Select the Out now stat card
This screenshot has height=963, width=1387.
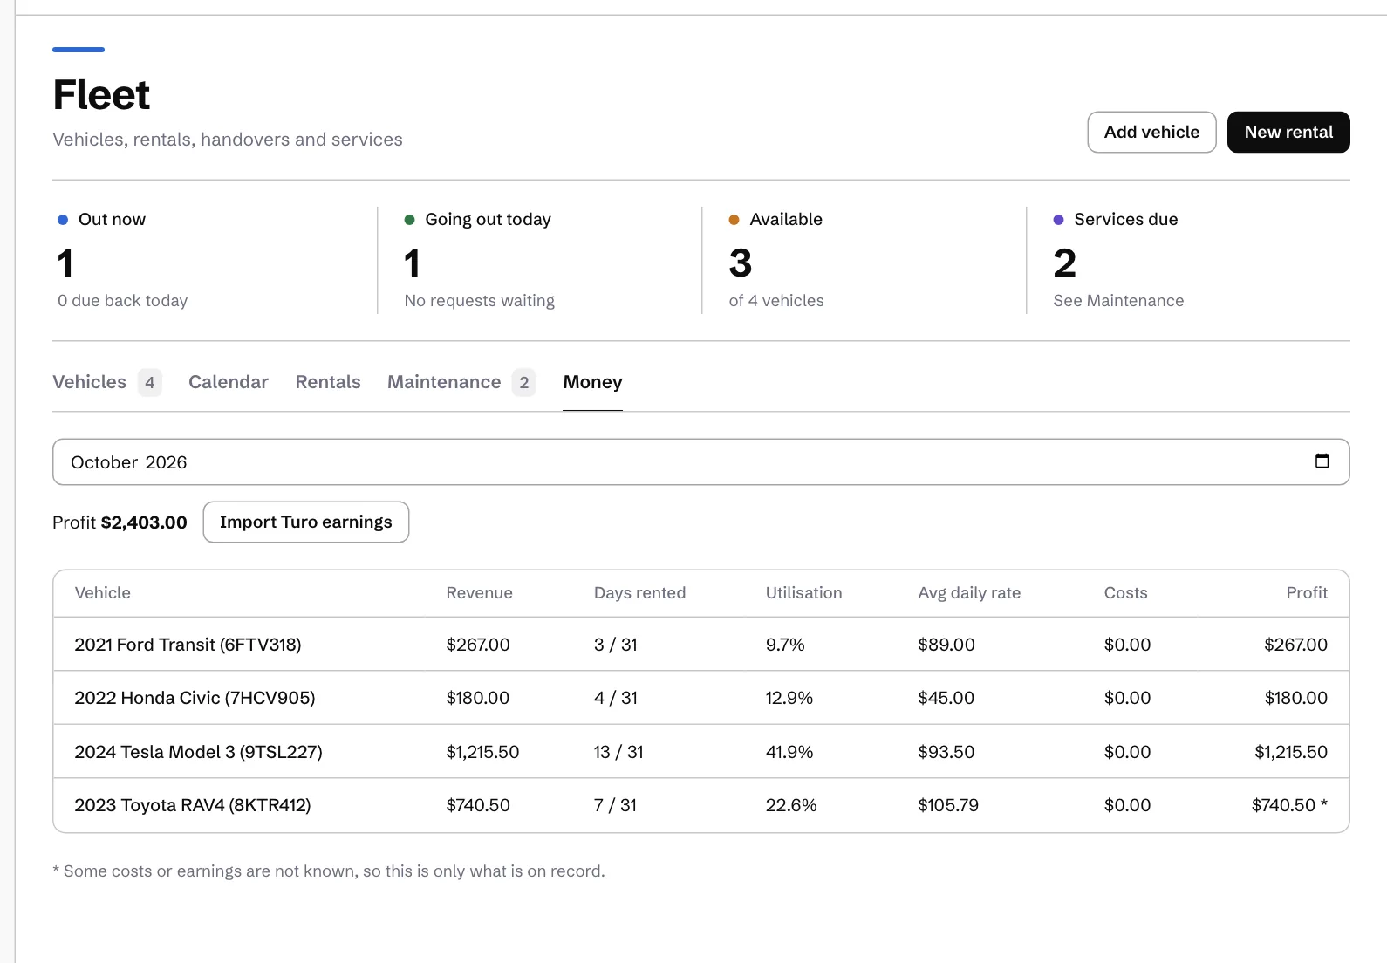(x=215, y=260)
